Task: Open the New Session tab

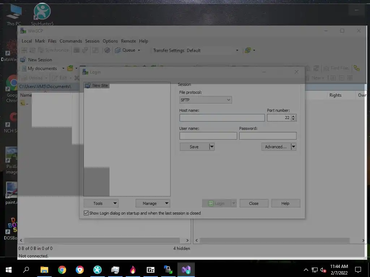Action: pos(36,60)
